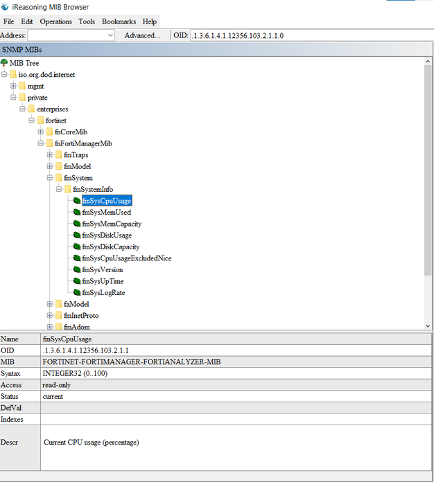The width and height of the screenshot is (434, 482).
Task: Select the fmSysUpTime tree label
Action: (103, 281)
